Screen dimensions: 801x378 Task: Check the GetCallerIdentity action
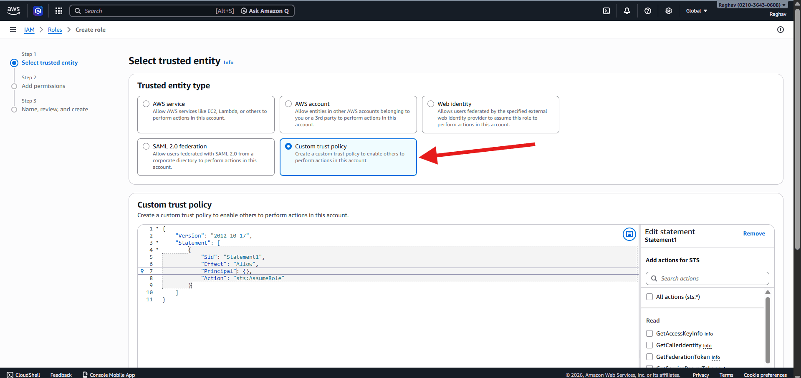(649, 345)
